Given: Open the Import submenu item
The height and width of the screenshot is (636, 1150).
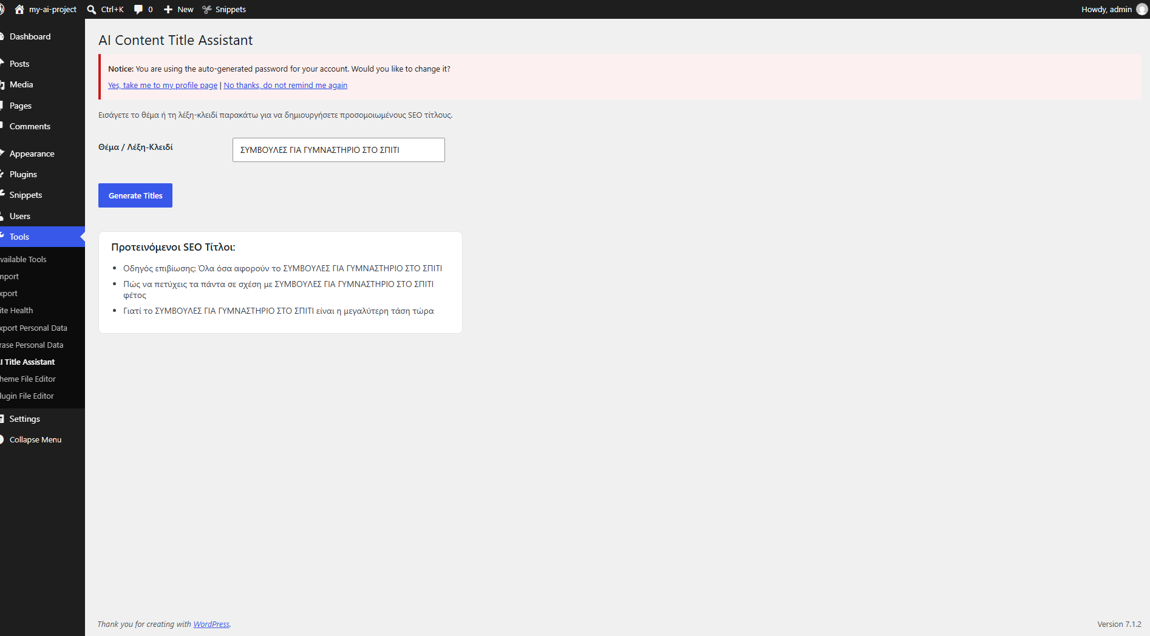Looking at the screenshot, I should 9,276.
